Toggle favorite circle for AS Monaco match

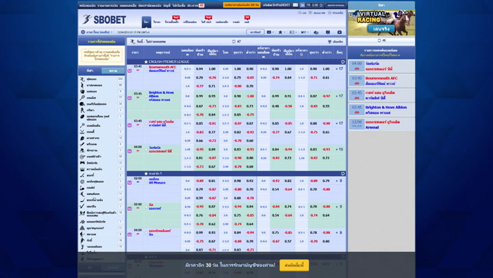pos(147,181)
